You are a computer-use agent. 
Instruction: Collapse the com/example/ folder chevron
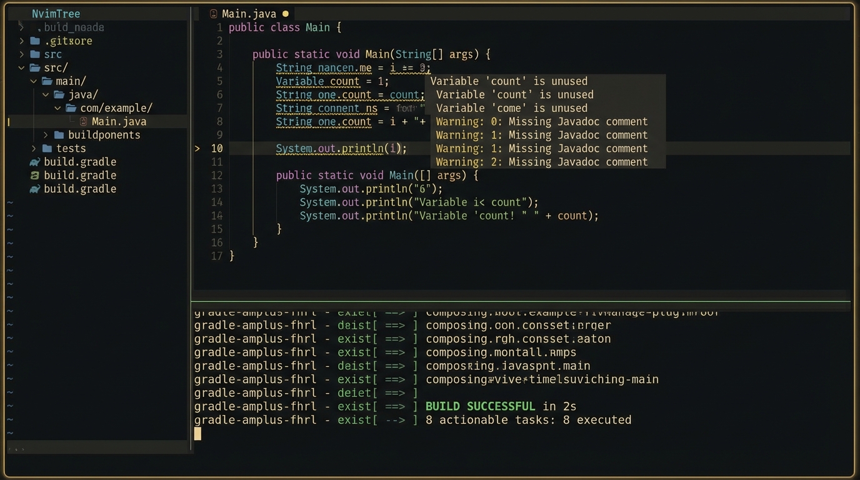[x=57, y=108]
